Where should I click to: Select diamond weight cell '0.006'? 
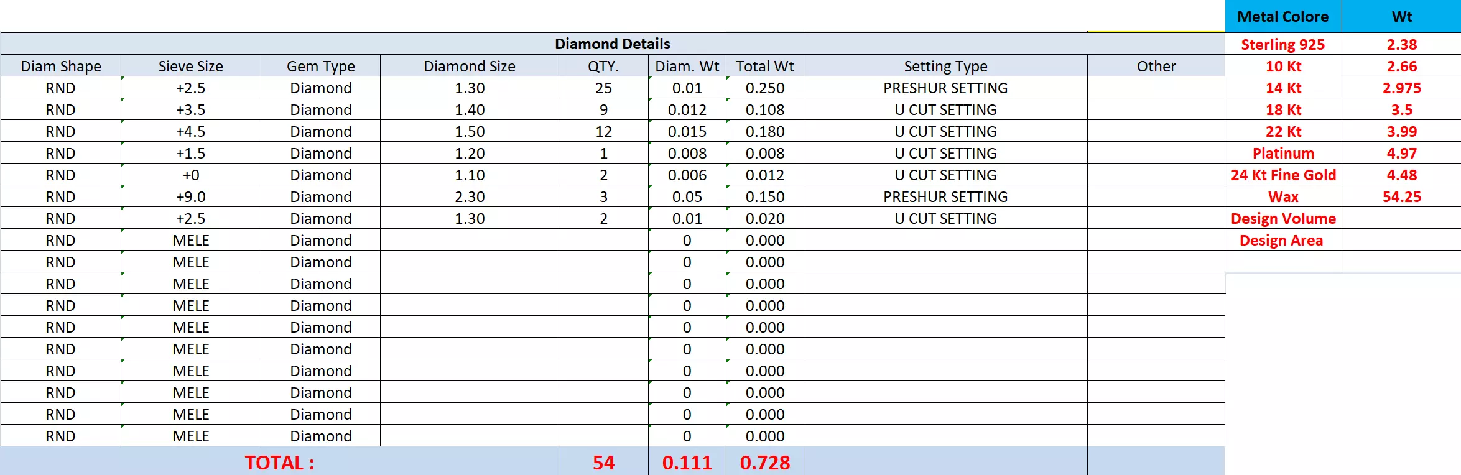point(687,175)
